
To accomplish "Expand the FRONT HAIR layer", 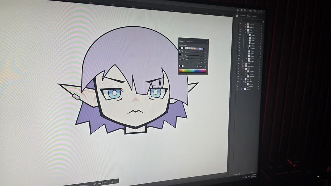I will 244,66.
